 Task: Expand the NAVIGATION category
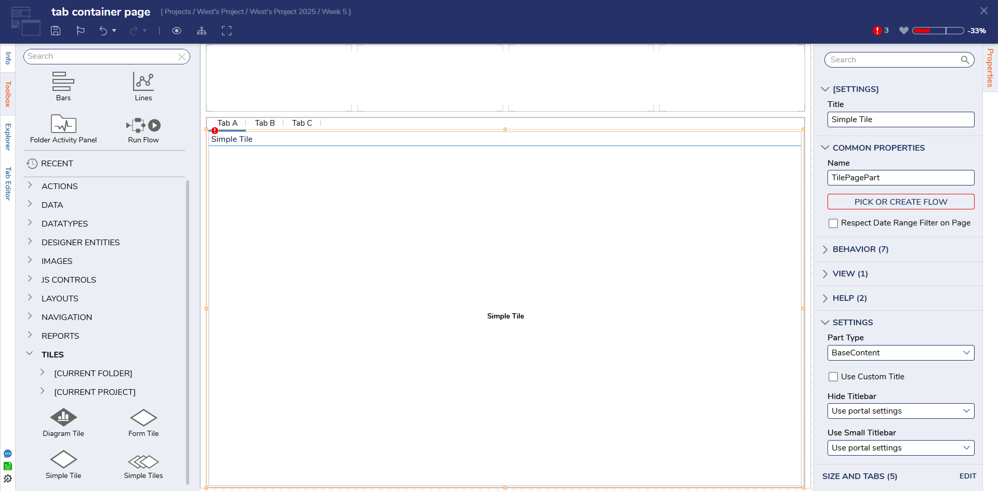[x=30, y=316]
